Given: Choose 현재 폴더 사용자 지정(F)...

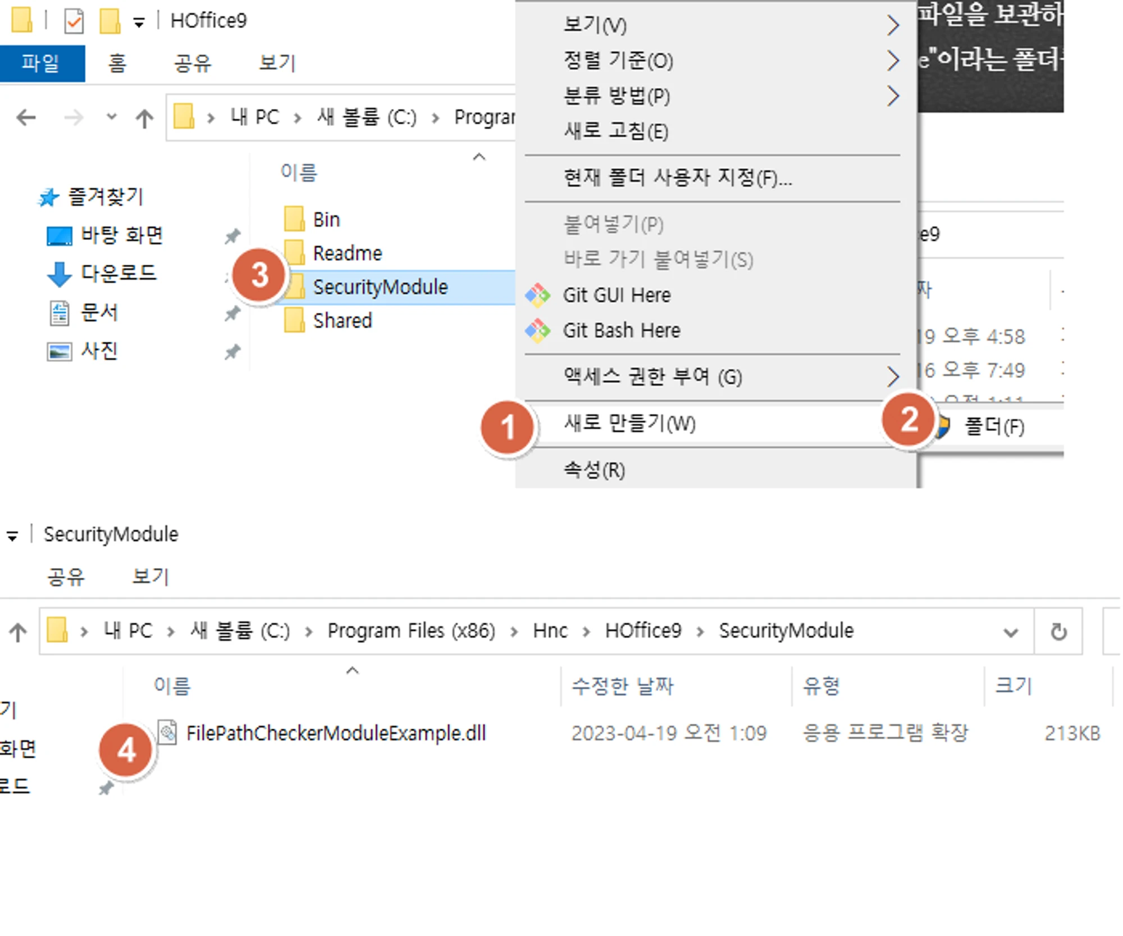Looking at the screenshot, I should (x=716, y=178).
